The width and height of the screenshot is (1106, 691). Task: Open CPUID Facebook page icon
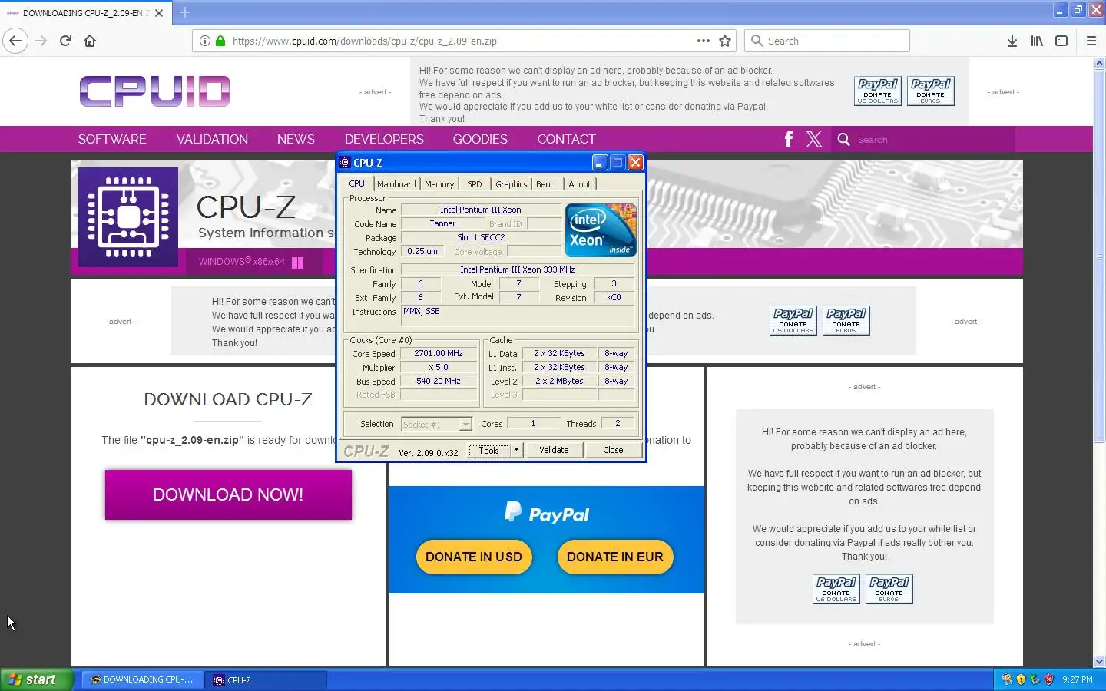click(789, 139)
